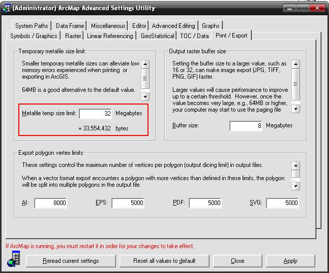
Task: Click the Reread current settings button
Action: pyautogui.click(x=71, y=261)
